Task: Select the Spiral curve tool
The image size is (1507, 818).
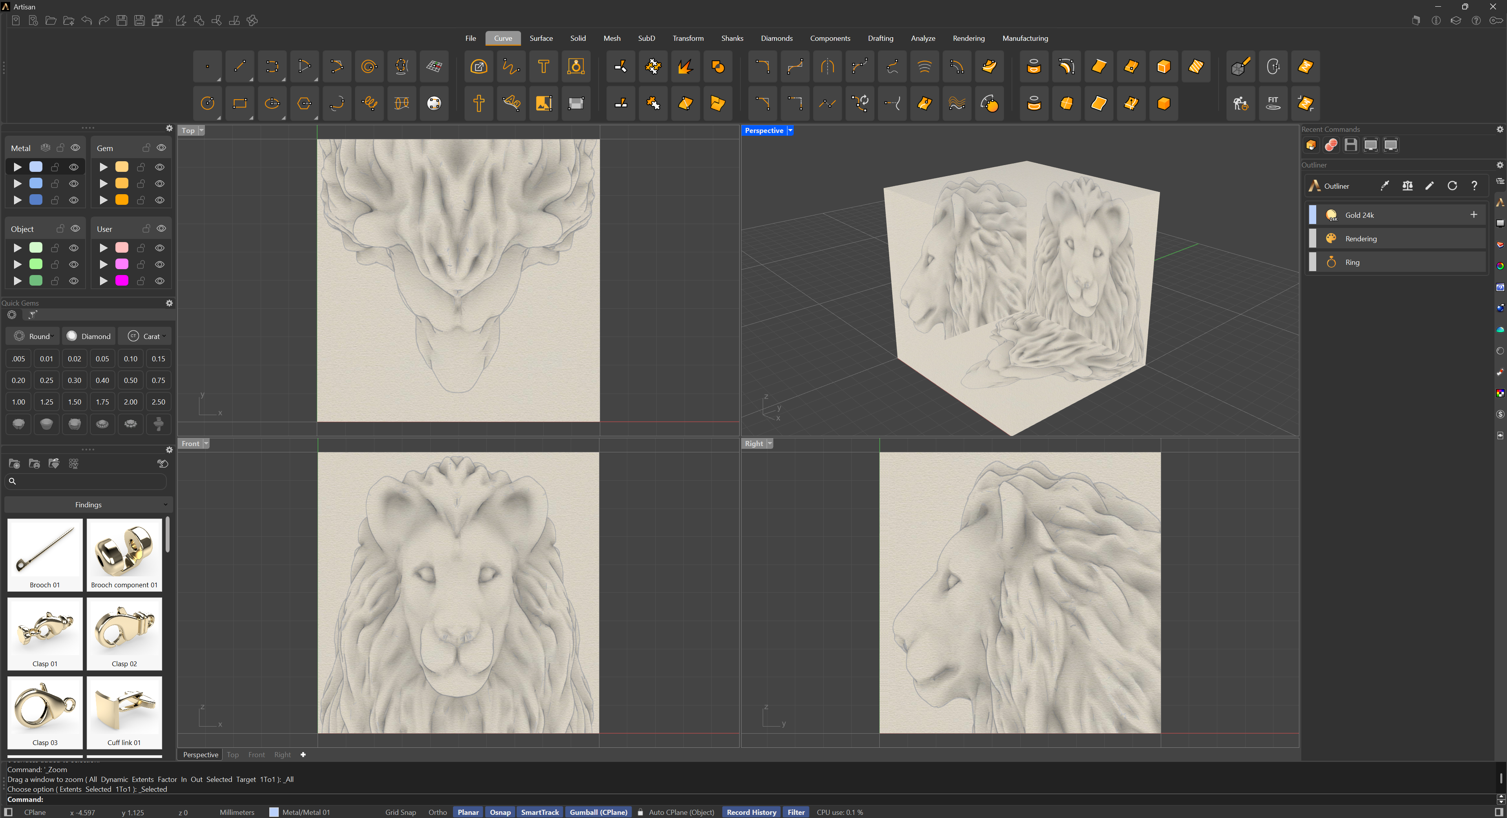Action: tap(369, 67)
